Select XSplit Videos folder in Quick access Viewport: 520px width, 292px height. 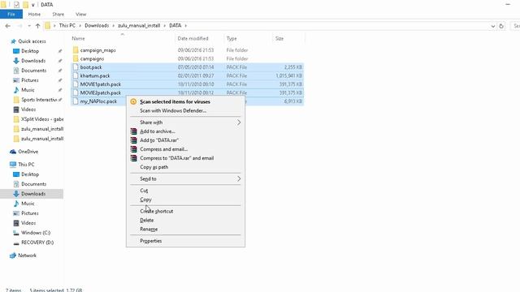click(38, 119)
